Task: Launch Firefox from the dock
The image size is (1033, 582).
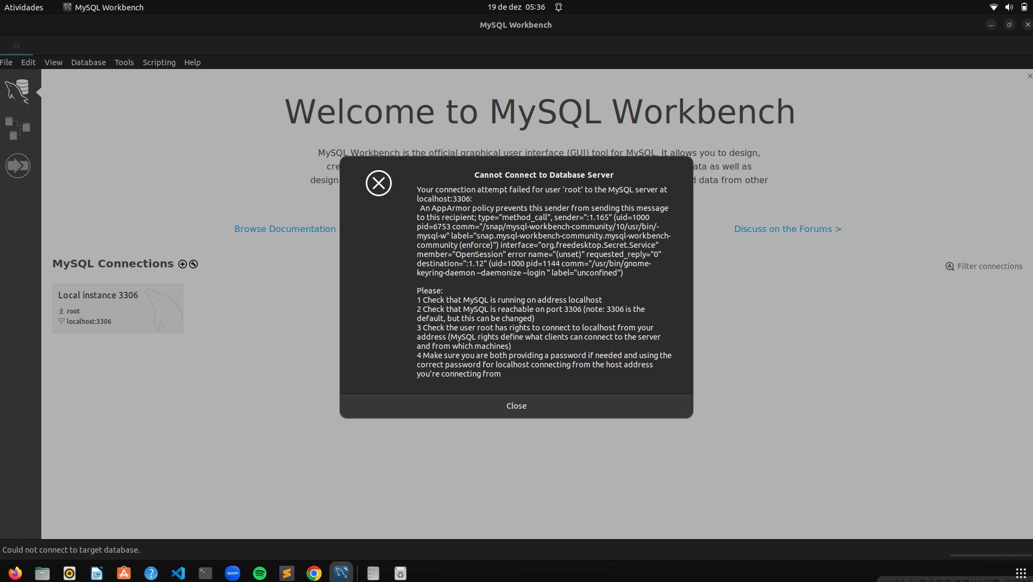Action: (x=15, y=573)
